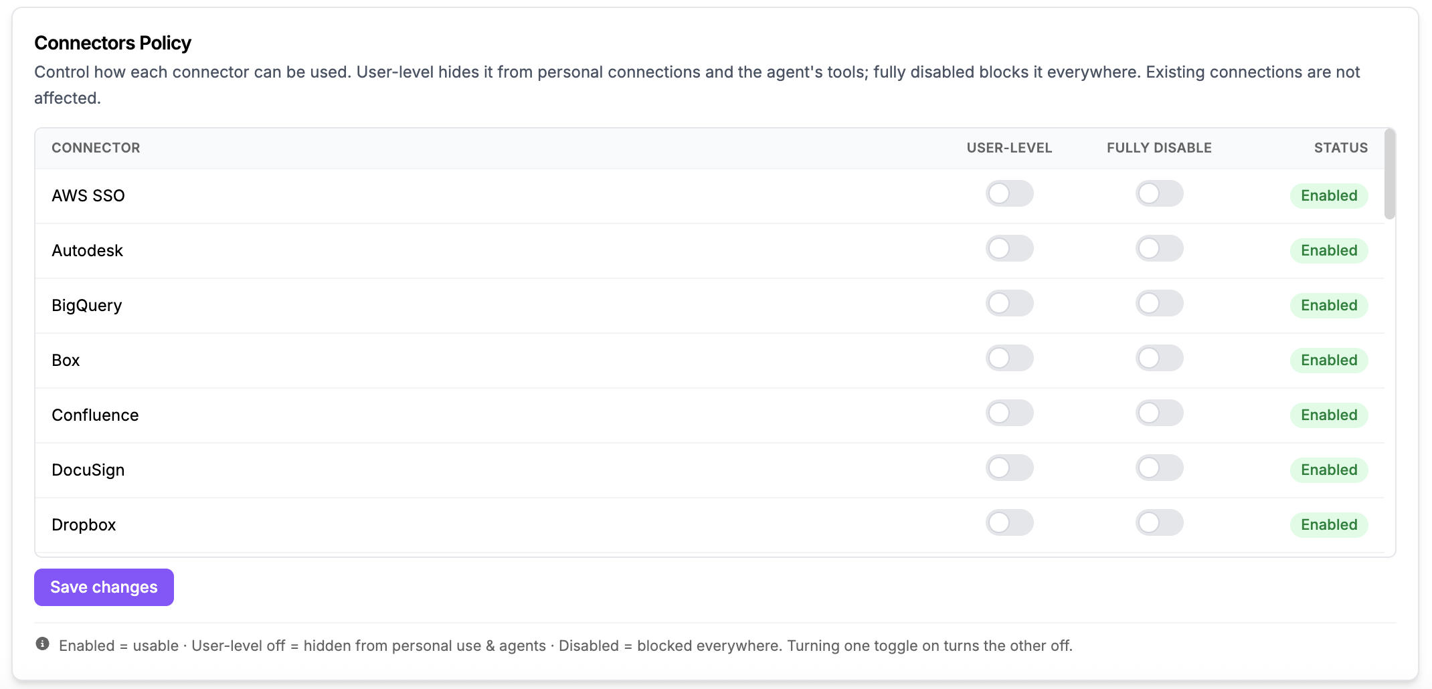
Task: Click the Connector column header
Action: point(96,148)
